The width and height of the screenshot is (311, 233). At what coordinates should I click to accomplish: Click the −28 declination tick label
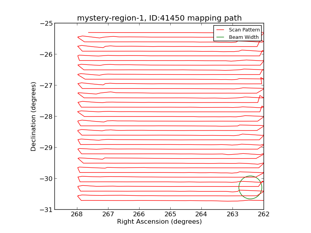tap(46, 116)
